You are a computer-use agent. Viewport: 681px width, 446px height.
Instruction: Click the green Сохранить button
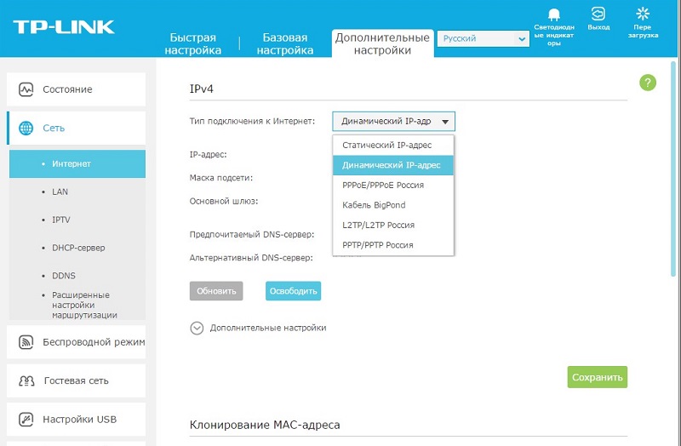[x=597, y=377]
